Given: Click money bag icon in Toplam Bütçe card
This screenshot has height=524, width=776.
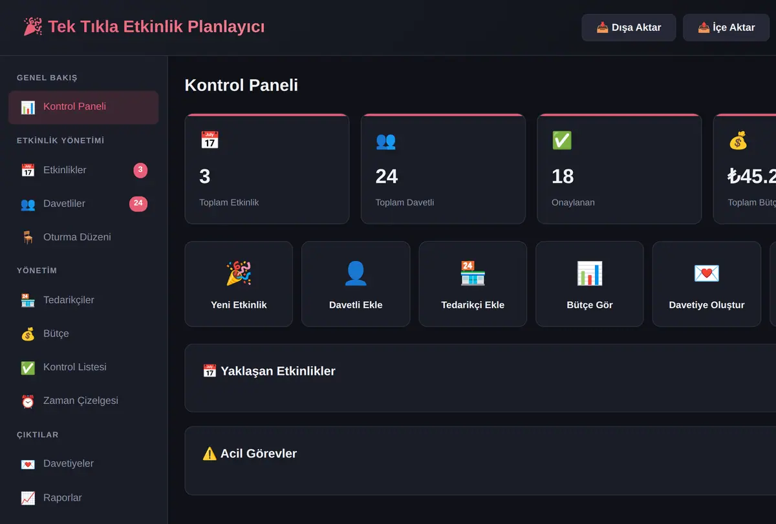Looking at the screenshot, I should (738, 140).
